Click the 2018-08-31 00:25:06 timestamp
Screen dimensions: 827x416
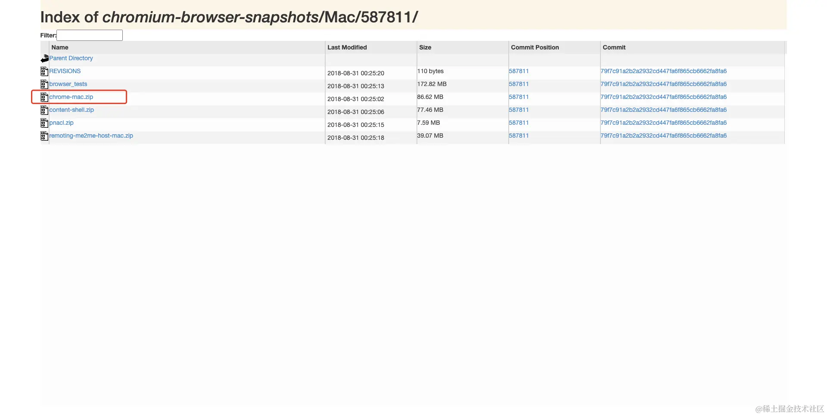356,112
